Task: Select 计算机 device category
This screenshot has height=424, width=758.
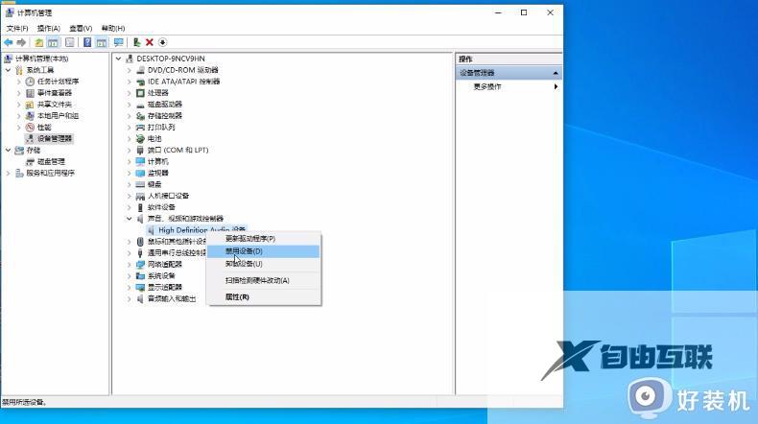Action: coord(158,161)
